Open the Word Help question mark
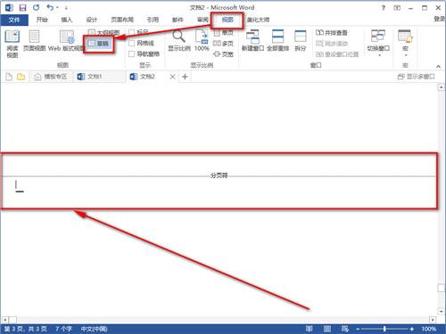446x334 pixels. [x=384, y=8]
